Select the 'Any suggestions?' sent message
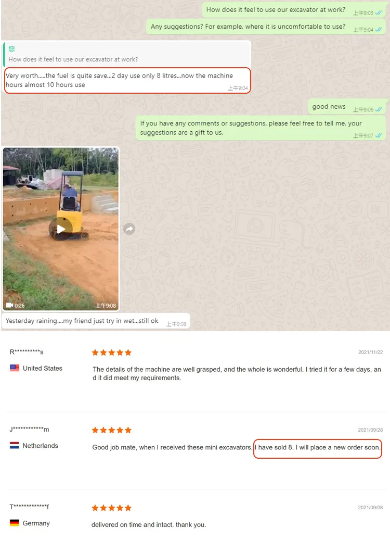The image size is (390, 541). (266, 27)
